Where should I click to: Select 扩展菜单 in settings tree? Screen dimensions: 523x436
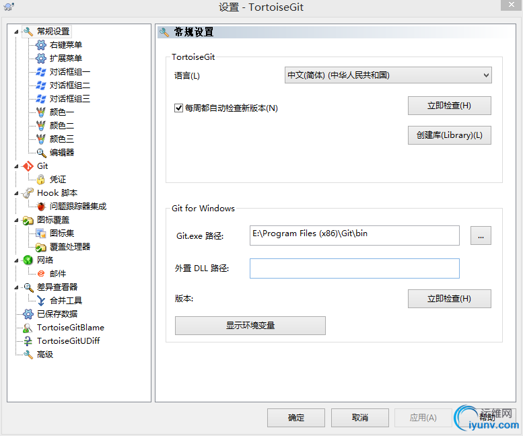coord(66,59)
